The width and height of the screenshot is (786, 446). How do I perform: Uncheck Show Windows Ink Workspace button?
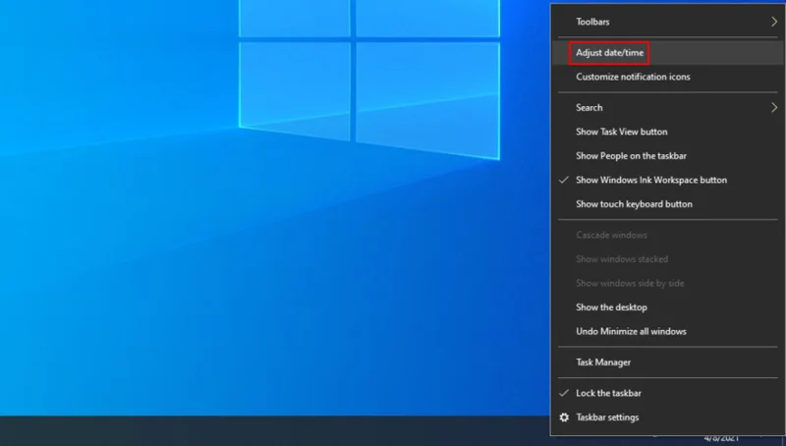(668, 180)
